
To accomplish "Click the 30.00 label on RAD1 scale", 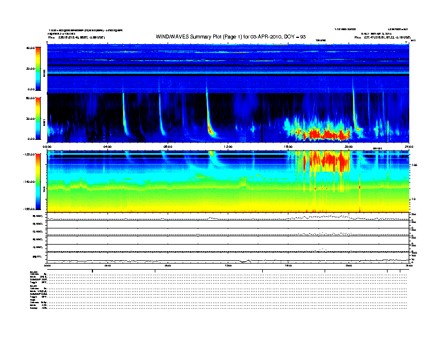I will [31, 119].
